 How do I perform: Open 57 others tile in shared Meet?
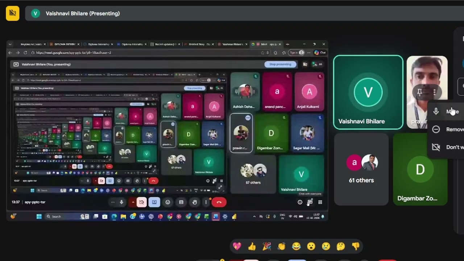point(253,174)
